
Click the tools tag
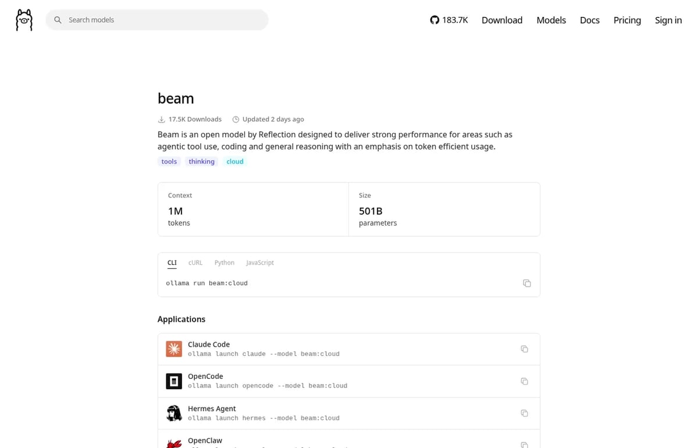click(169, 161)
